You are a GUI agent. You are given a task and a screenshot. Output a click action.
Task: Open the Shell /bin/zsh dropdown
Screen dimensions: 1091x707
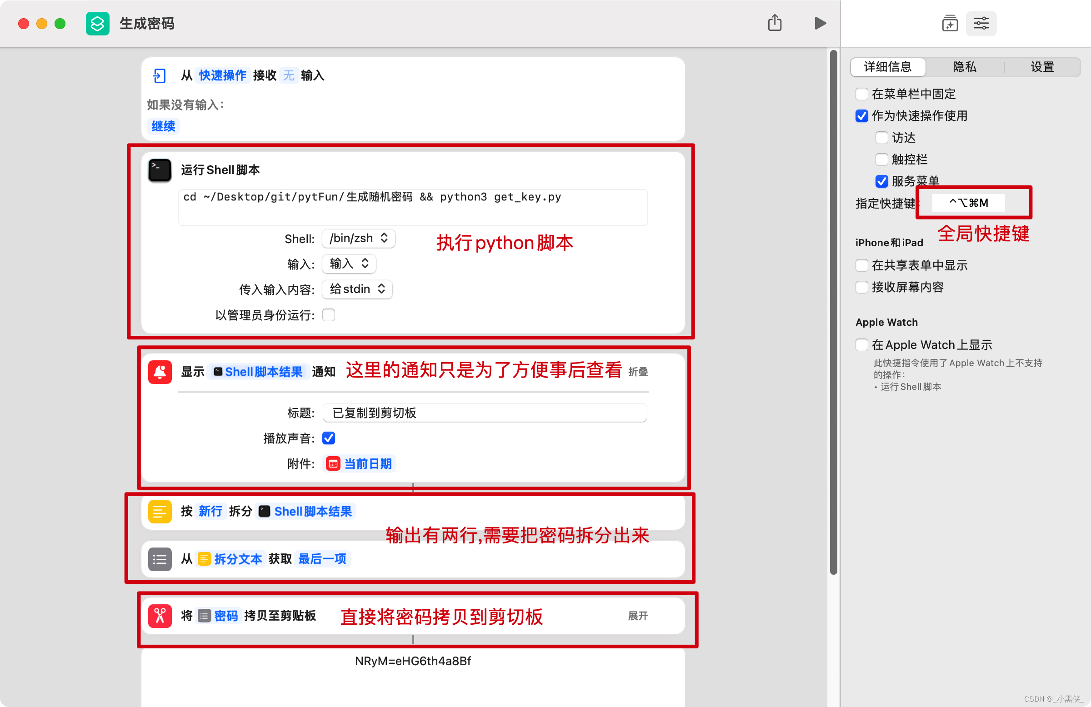[x=359, y=238]
